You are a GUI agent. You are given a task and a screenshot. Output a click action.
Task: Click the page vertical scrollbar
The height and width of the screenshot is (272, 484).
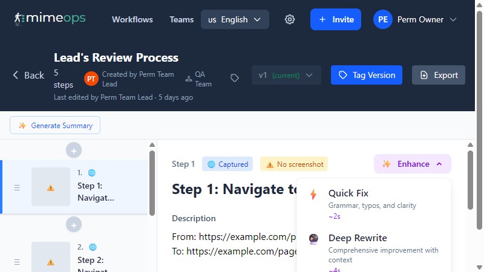(x=479, y=120)
